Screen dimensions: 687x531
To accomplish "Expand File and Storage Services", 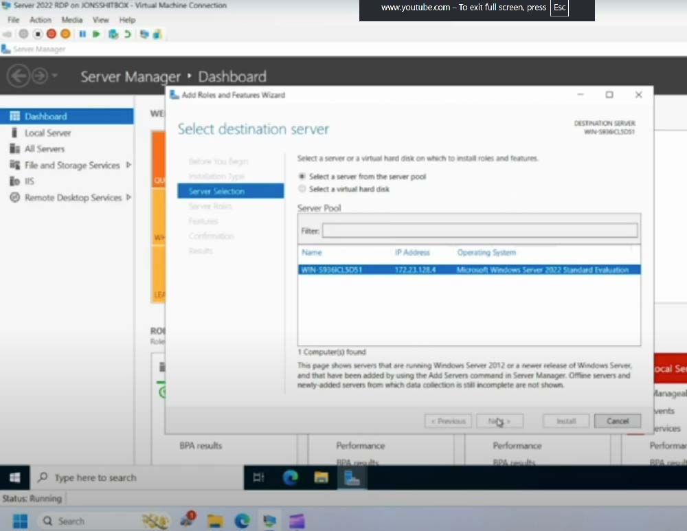I will tap(128, 165).
